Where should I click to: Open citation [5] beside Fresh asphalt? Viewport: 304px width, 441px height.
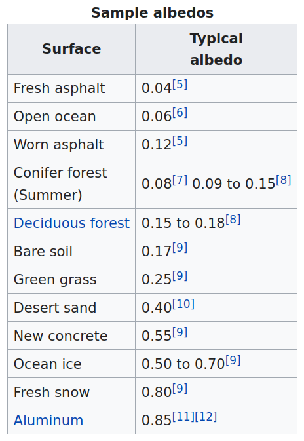pos(180,85)
